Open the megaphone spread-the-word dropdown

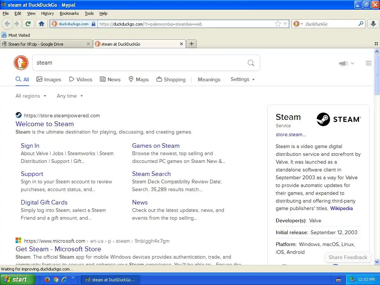[x=347, y=63]
